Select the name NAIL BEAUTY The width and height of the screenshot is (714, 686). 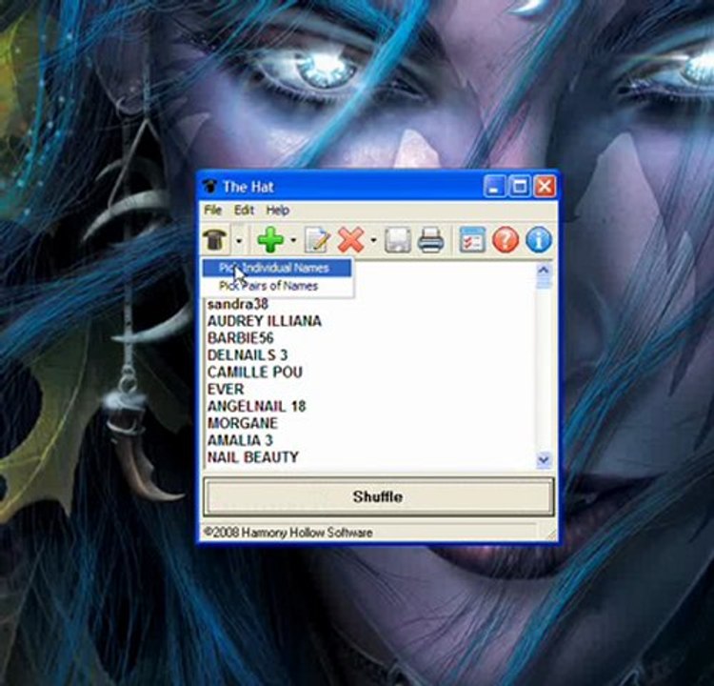coord(252,457)
